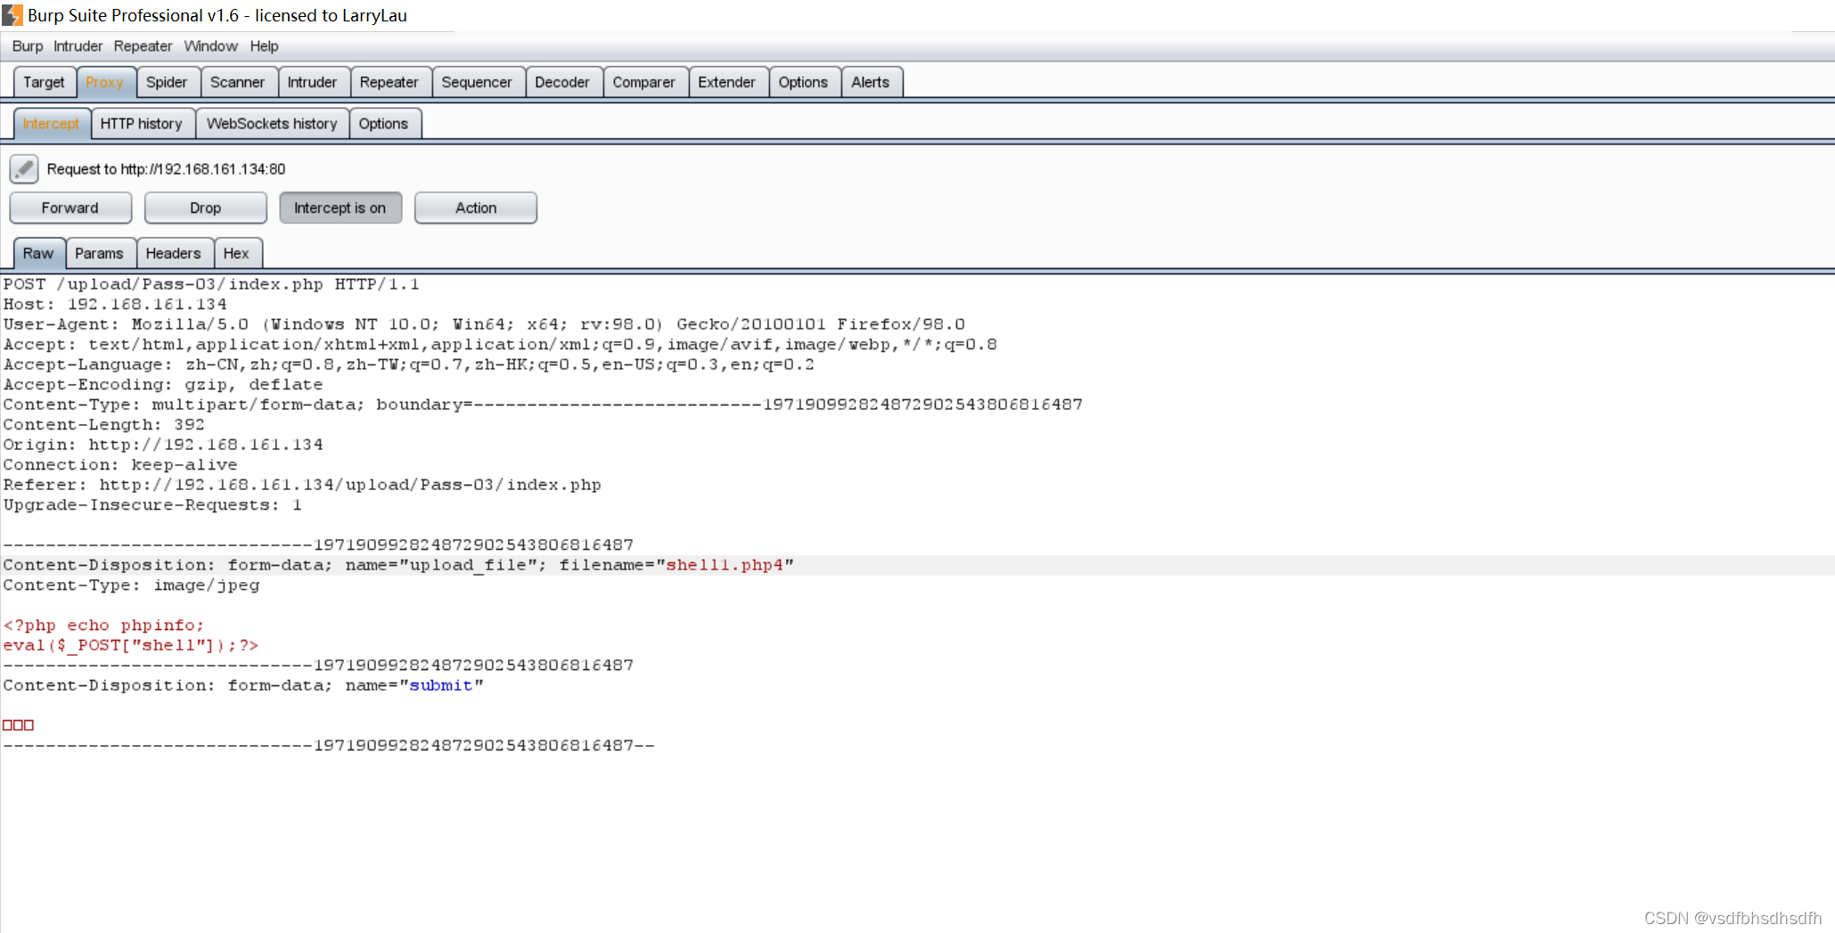Click the <?php echo phpinfo; payload line
Screen dimensions: 1835x933
coord(103,626)
